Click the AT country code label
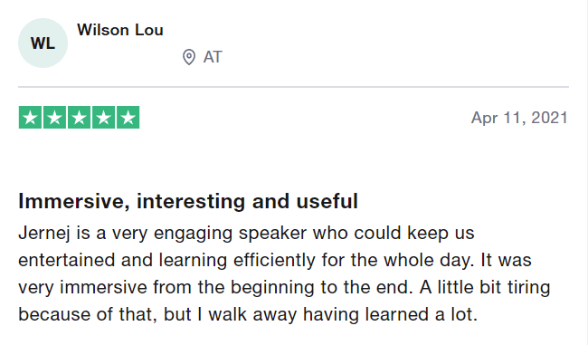588x345 pixels. 213,57
